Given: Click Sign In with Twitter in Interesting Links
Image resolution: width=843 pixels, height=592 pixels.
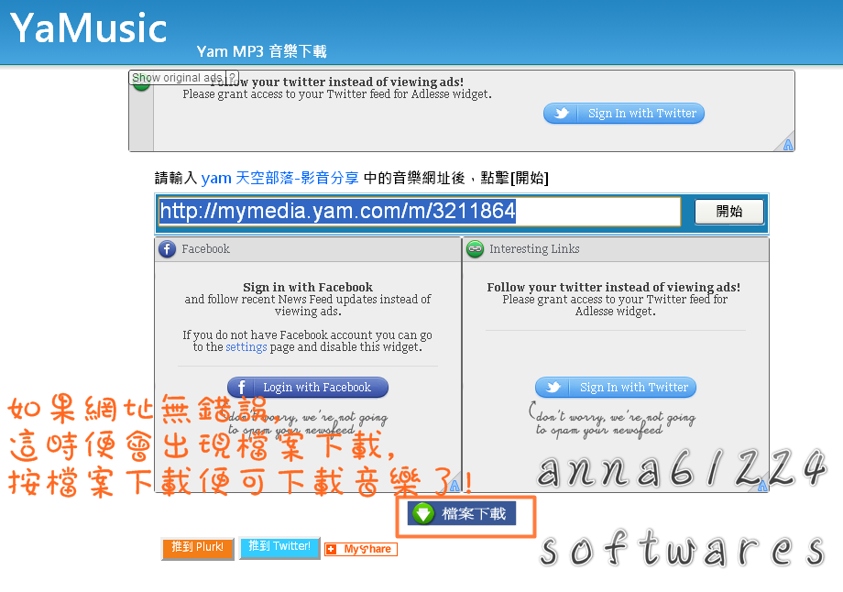Looking at the screenshot, I should pos(616,387).
